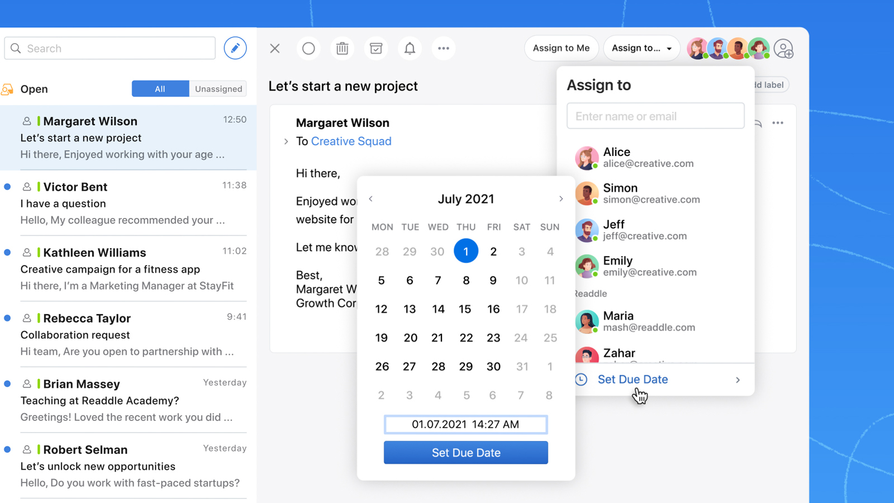Click simon@creative.com email address
The width and height of the screenshot is (894, 503).
(x=652, y=200)
